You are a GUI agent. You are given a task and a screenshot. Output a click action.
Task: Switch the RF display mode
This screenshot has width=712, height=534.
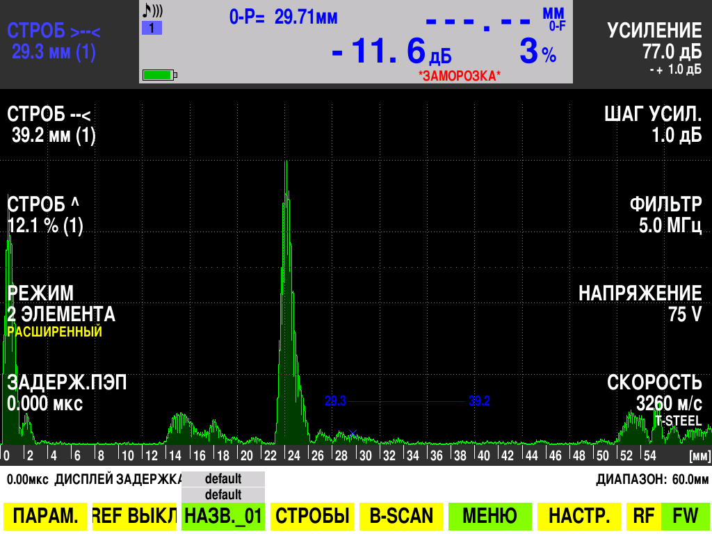[x=645, y=517]
